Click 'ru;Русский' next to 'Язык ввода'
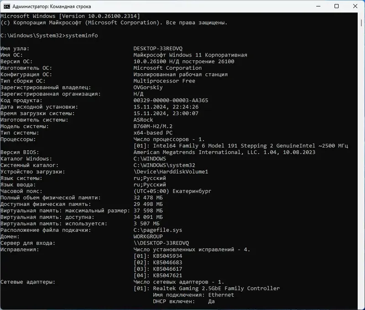The width and height of the screenshot is (365, 310). 150,185
